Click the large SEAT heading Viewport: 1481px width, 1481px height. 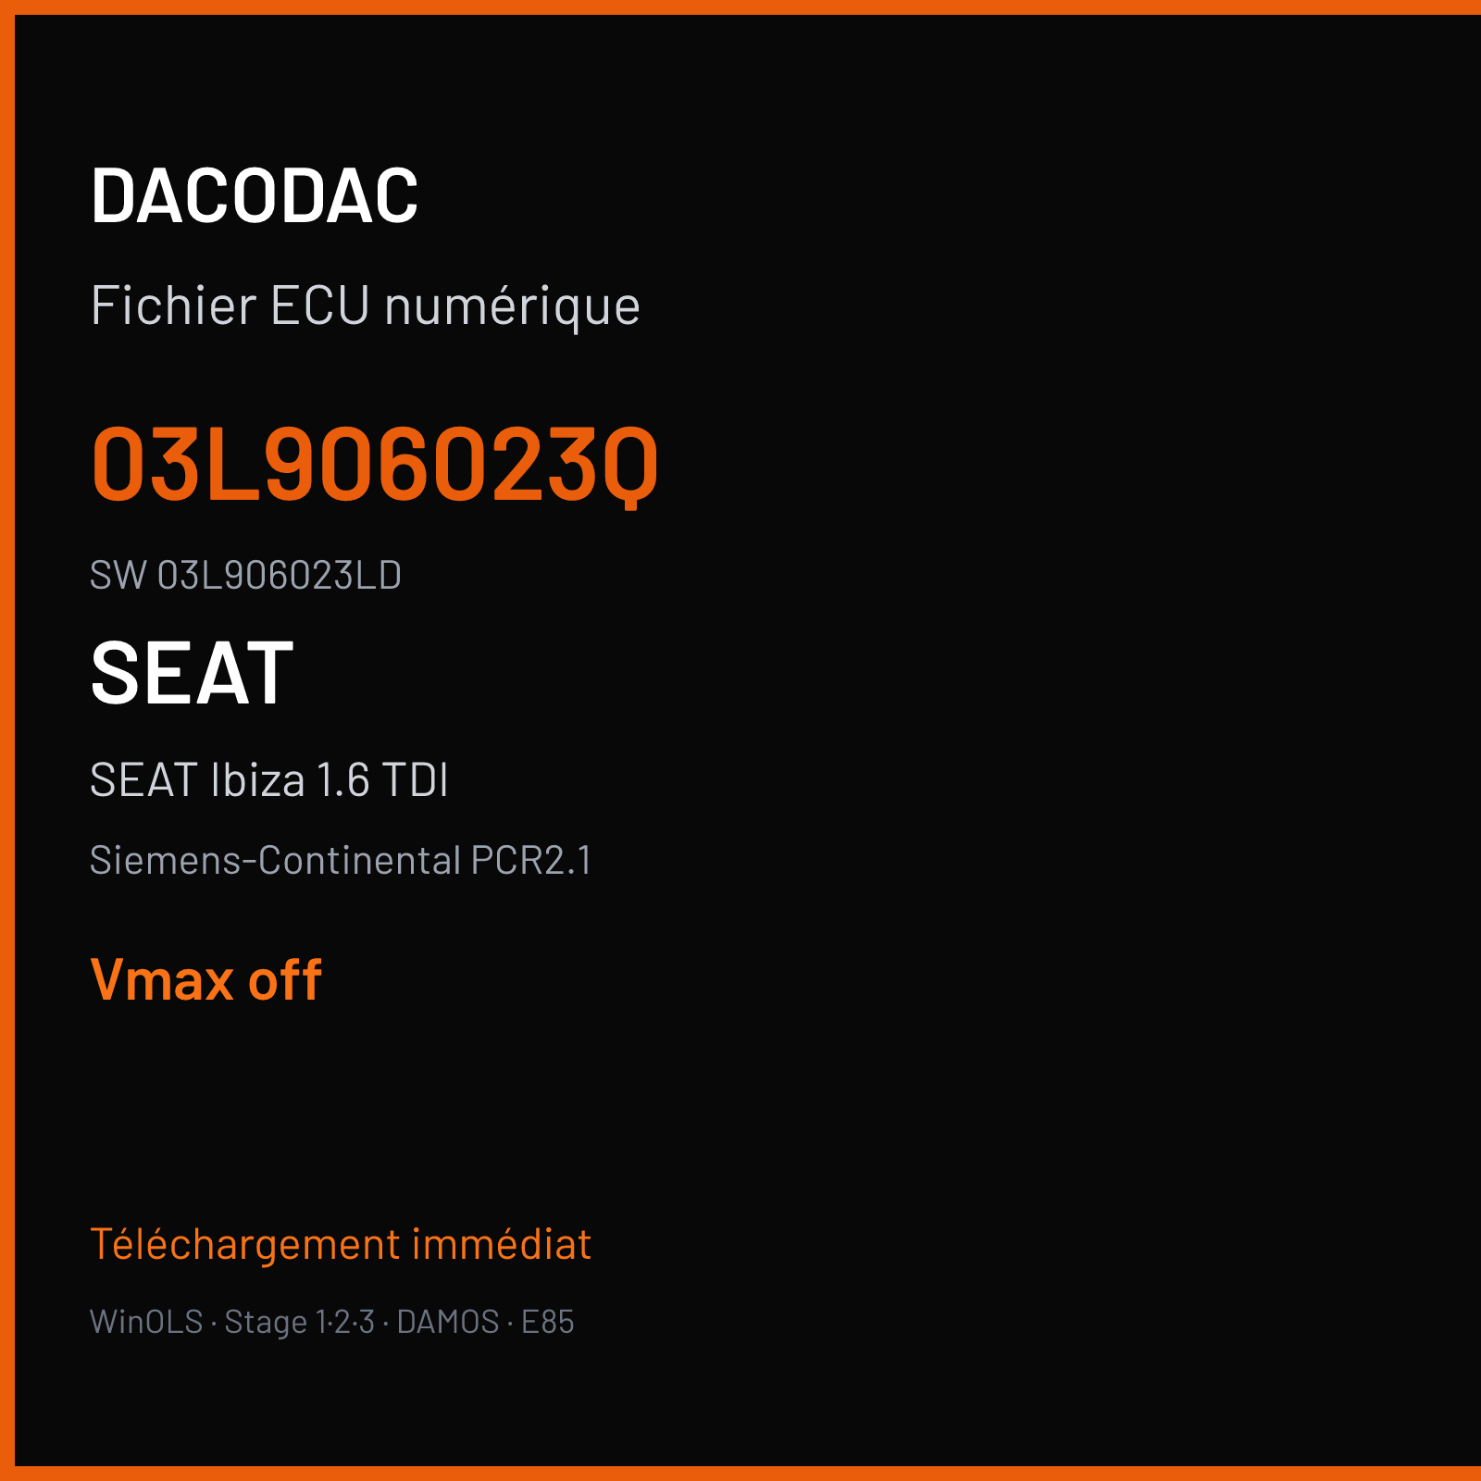[x=192, y=673]
